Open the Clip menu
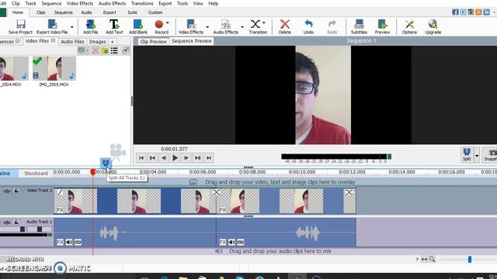Image resolution: width=497 pixels, height=279 pixels. (x=16, y=3)
